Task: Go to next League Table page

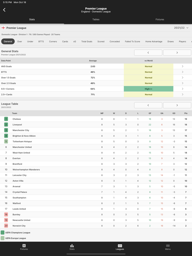Action: coord(177,105)
